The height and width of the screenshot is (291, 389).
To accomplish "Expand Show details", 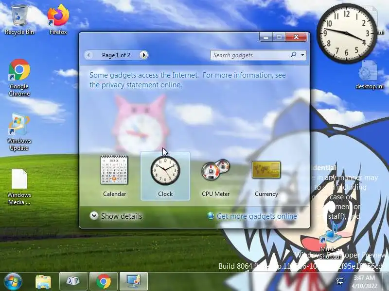I will coord(116,216).
